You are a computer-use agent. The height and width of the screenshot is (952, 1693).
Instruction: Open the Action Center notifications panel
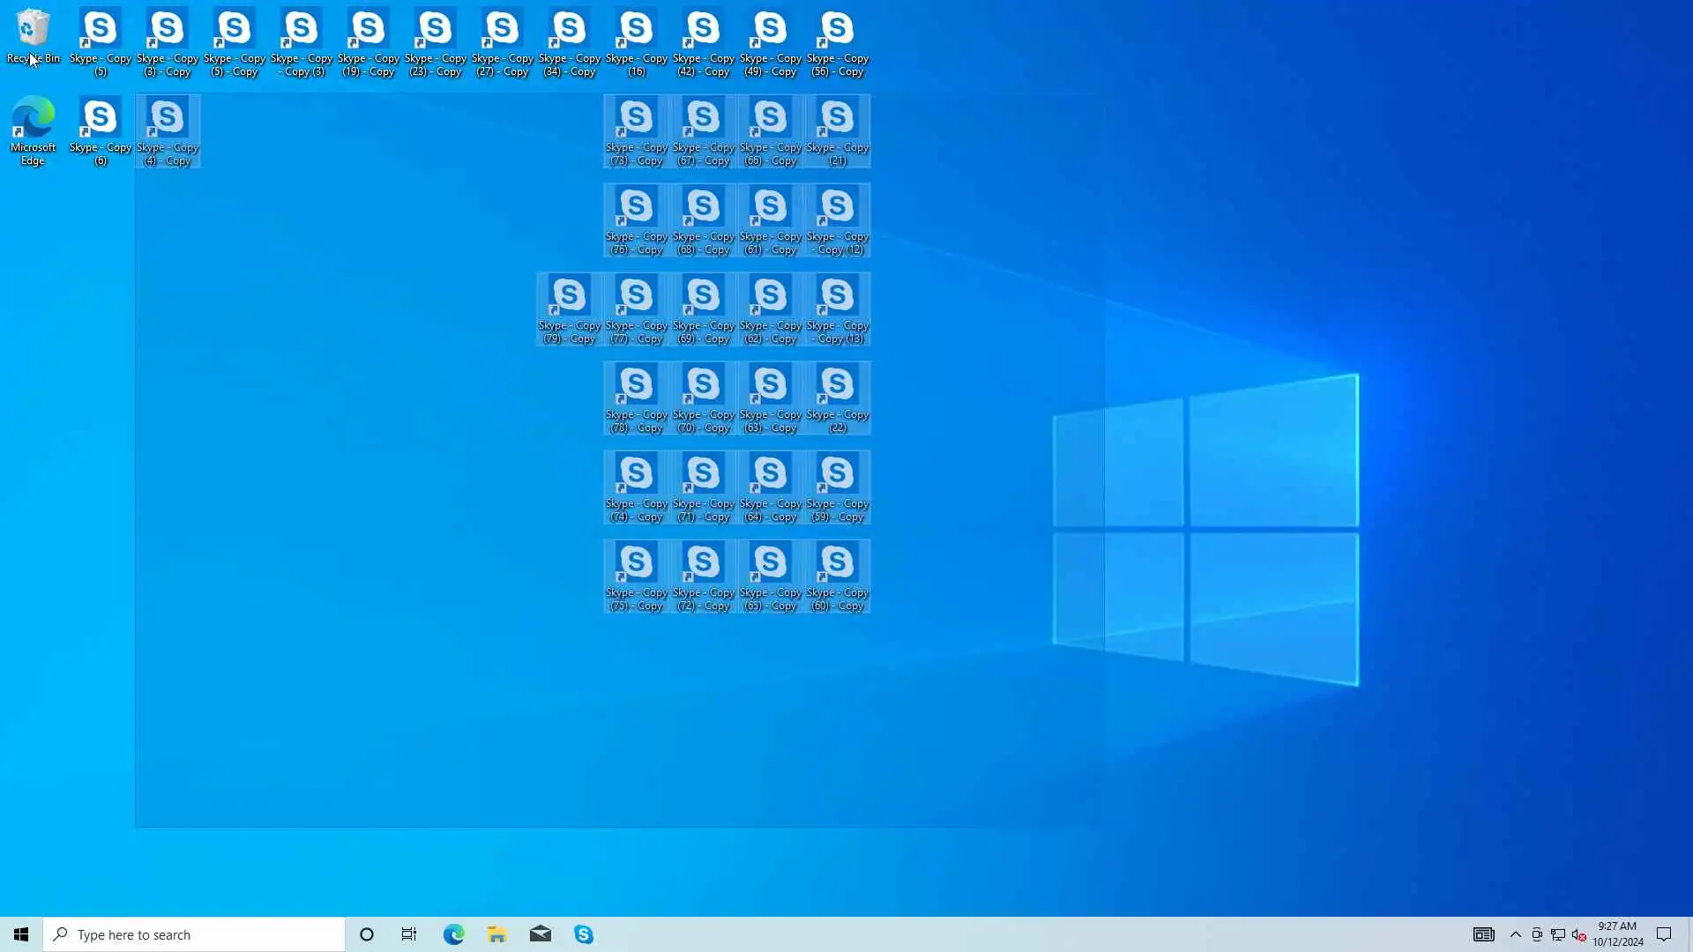coord(1664,934)
